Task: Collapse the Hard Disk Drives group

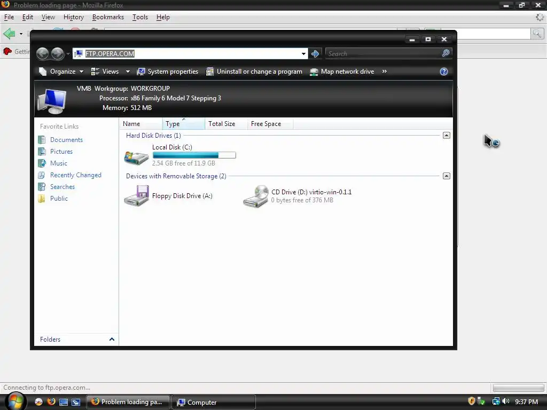Action: [x=446, y=135]
